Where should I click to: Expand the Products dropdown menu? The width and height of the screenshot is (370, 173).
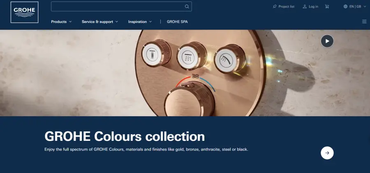(x=61, y=22)
